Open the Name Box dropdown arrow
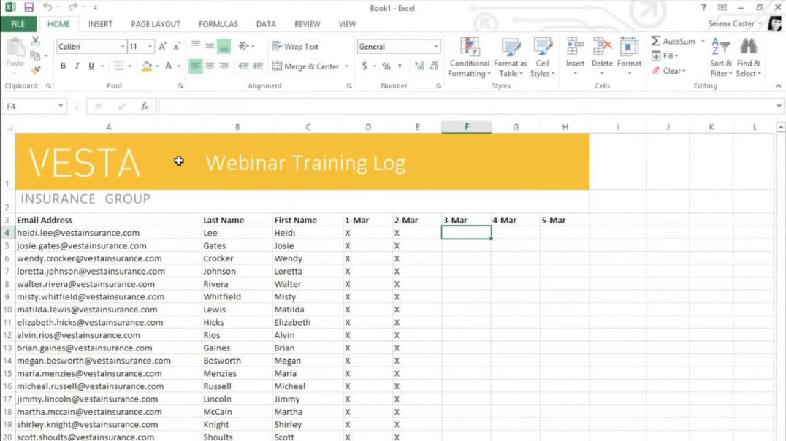 (x=60, y=107)
